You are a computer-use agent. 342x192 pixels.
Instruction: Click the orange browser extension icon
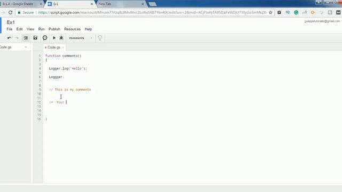pos(313,12)
